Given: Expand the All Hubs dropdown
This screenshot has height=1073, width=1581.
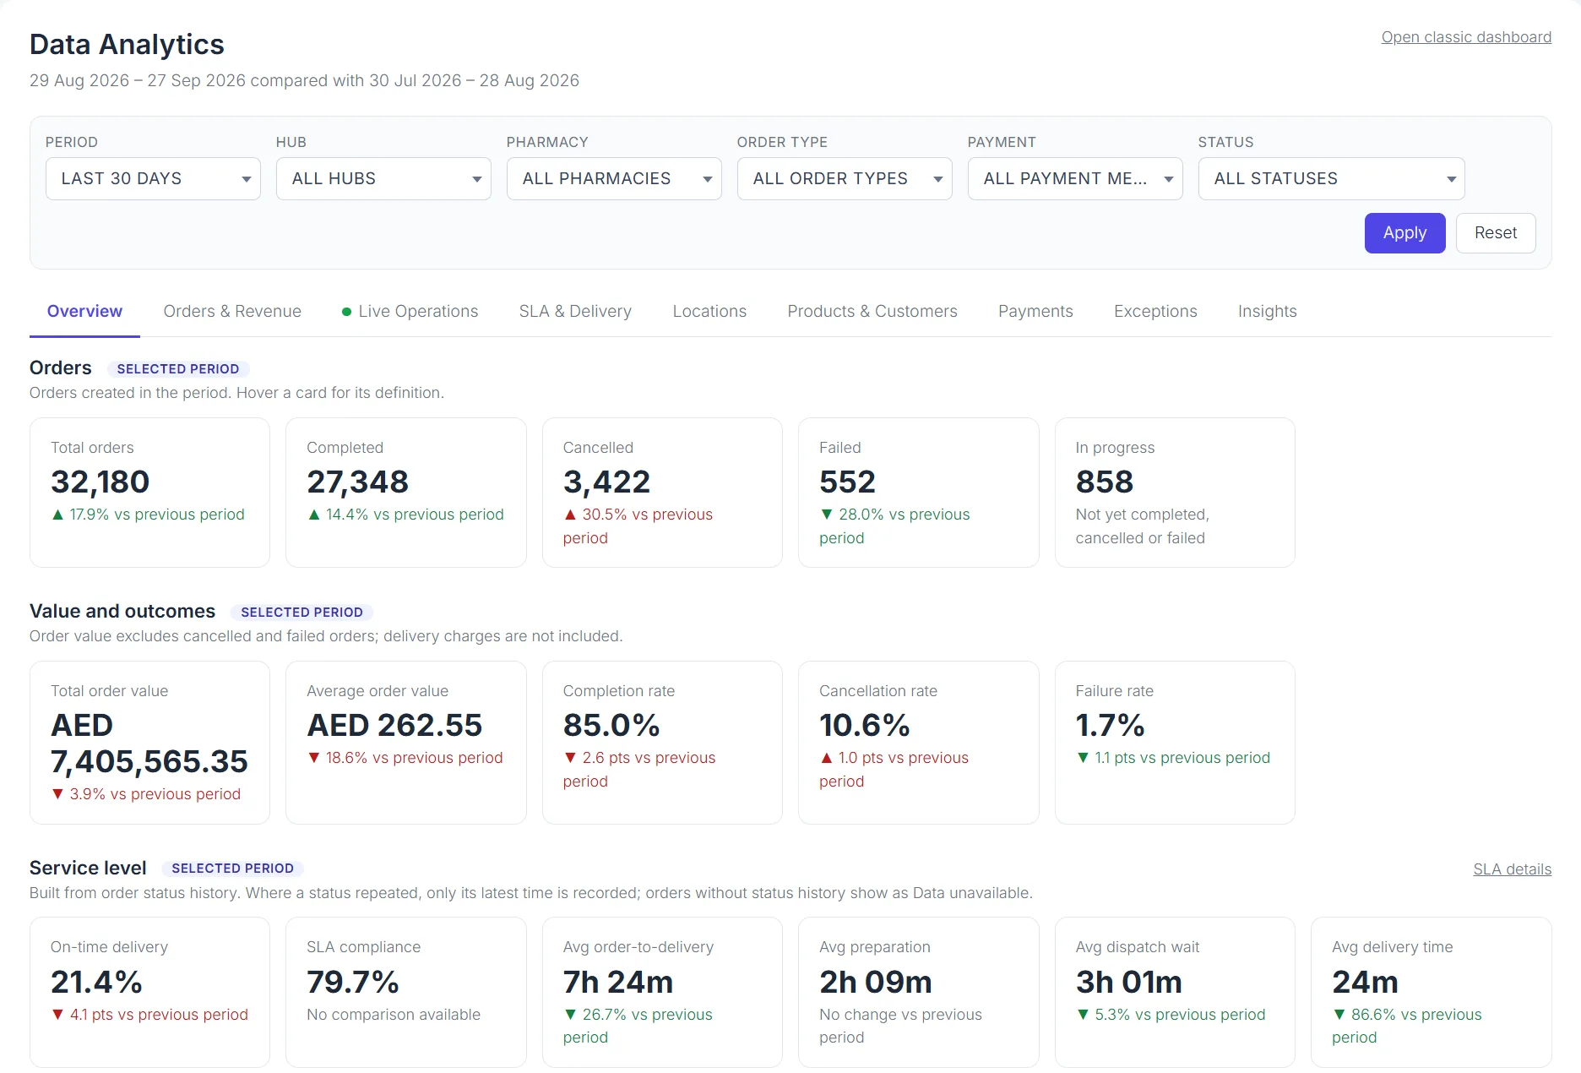Looking at the screenshot, I should pos(383,178).
